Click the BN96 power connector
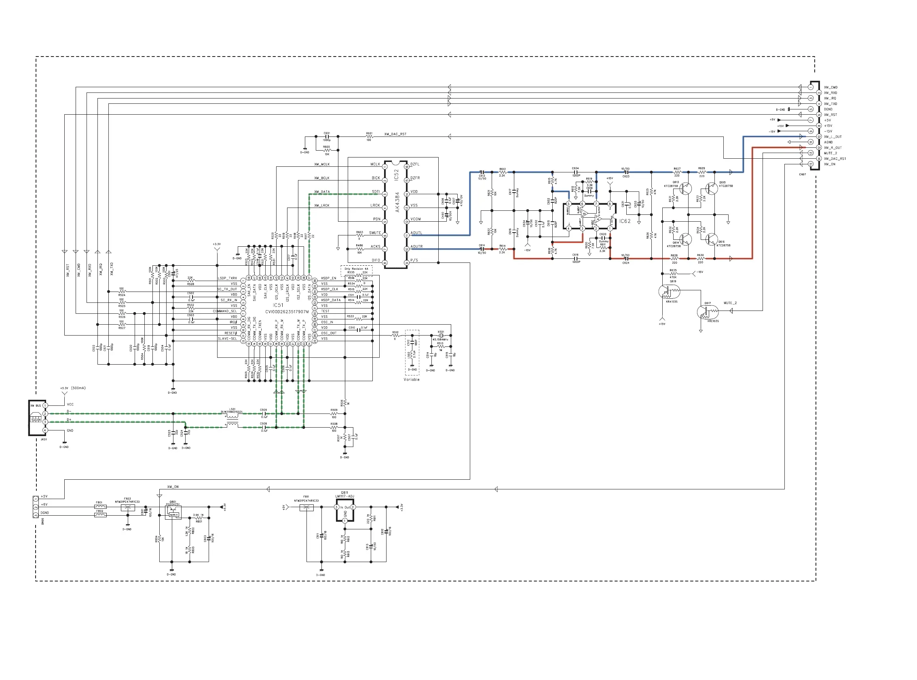917x680 pixels. click(36, 507)
